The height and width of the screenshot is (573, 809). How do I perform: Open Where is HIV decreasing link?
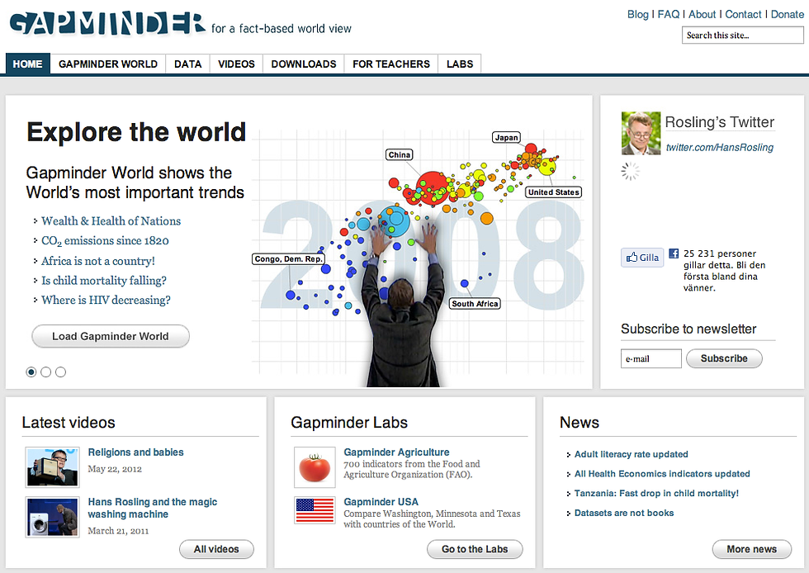tap(106, 300)
